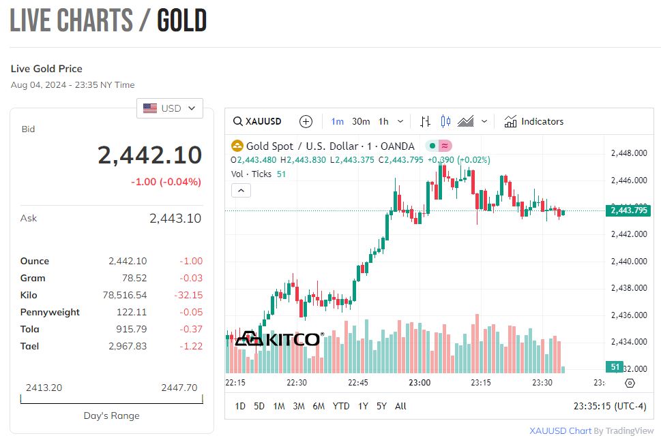Switch to the 1m interval
This screenshot has height=440, width=661.
coord(337,121)
